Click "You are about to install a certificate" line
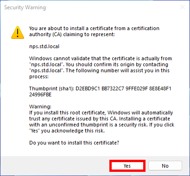The height and width of the screenshot is (176, 190). pyautogui.click(x=94, y=28)
